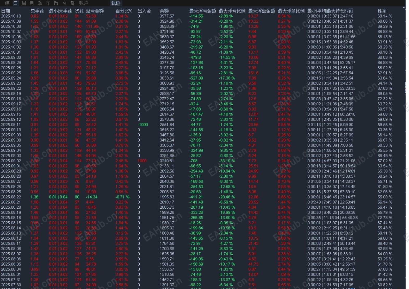Click the 2025.09.30 date cell

pyautogui.click(x=11, y=57)
